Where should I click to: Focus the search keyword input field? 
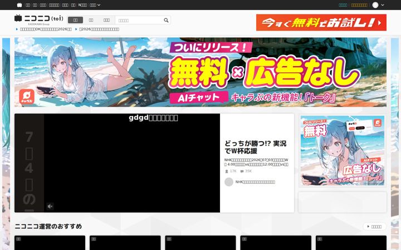(139, 20)
